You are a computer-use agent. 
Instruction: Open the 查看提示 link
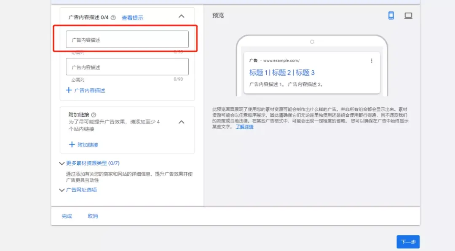click(x=132, y=18)
